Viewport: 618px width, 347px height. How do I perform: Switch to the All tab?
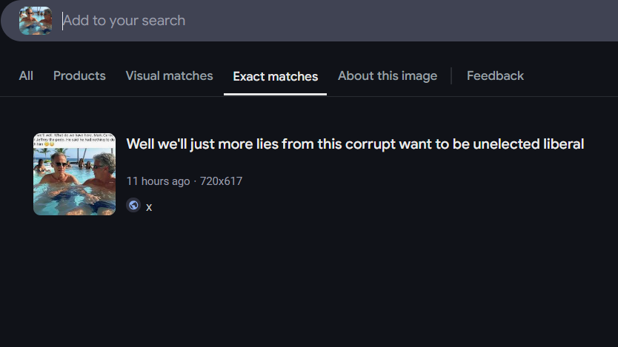(26, 75)
